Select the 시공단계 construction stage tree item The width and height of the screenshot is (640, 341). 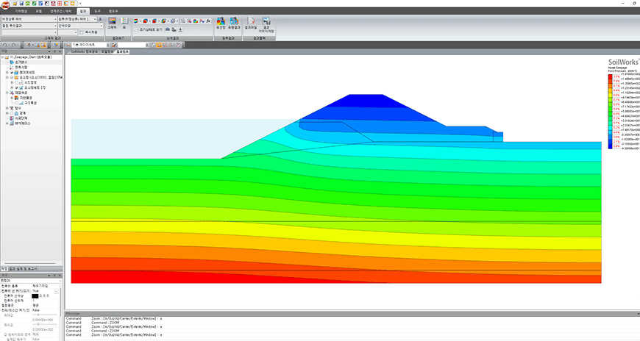pyautogui.click(x=21, y=118)
